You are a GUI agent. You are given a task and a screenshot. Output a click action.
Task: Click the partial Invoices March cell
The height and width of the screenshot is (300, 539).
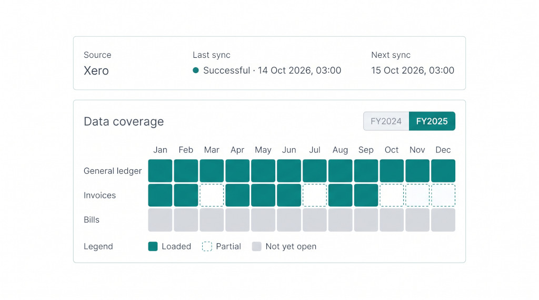coord(212,195)
